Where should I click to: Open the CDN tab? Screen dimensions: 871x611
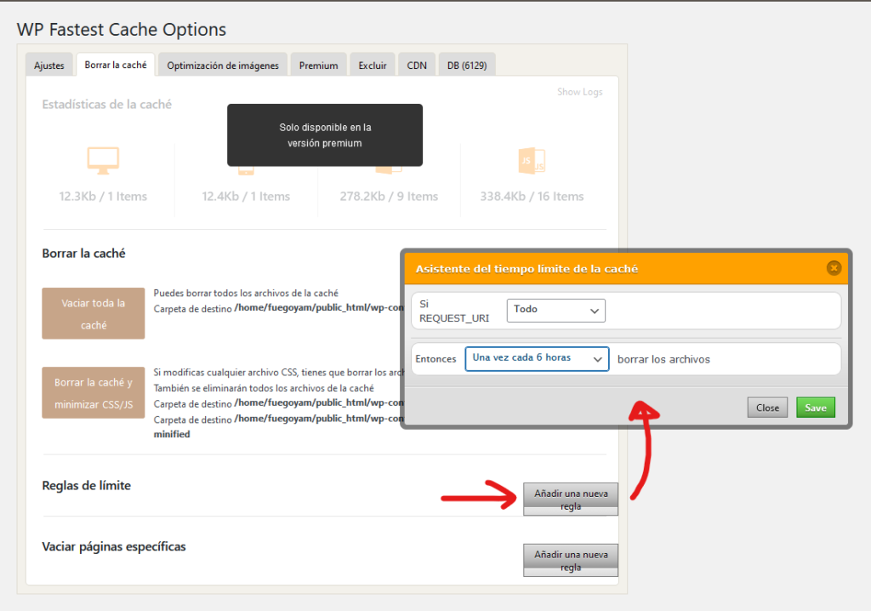(x=417, y=66)
